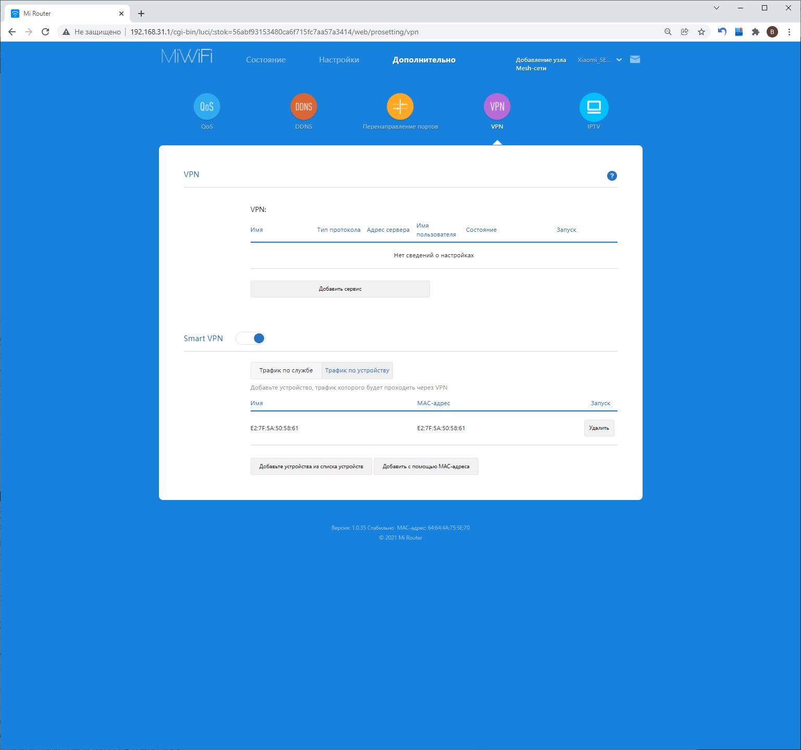The image size is (801, 750).
Task: Bookmark this page with star icon
Action: pyautogui.click(x=701, y=32)
